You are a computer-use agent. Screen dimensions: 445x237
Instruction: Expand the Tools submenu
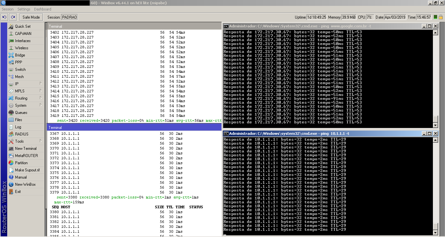(26, 141)
